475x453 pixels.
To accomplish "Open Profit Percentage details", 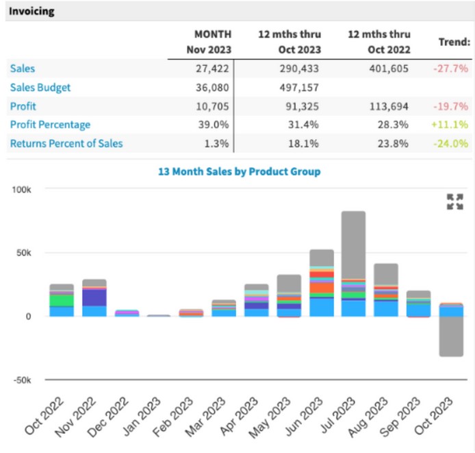I will 50,125.
